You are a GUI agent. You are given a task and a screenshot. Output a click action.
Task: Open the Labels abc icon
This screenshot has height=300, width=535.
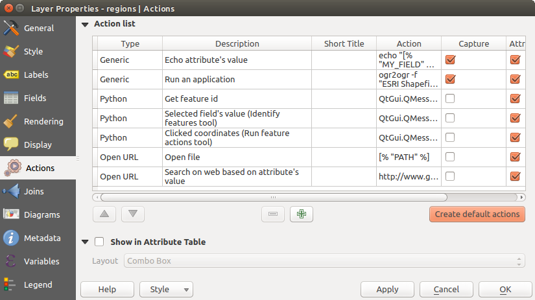(11, 75)
